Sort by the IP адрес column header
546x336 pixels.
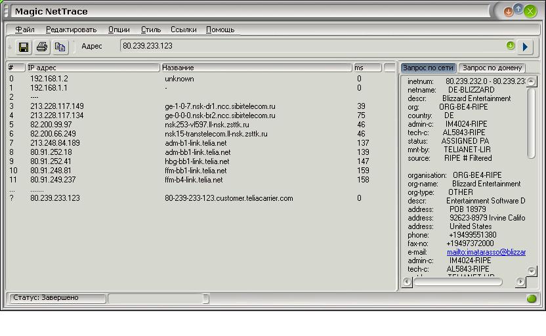[x=93, y=68]
